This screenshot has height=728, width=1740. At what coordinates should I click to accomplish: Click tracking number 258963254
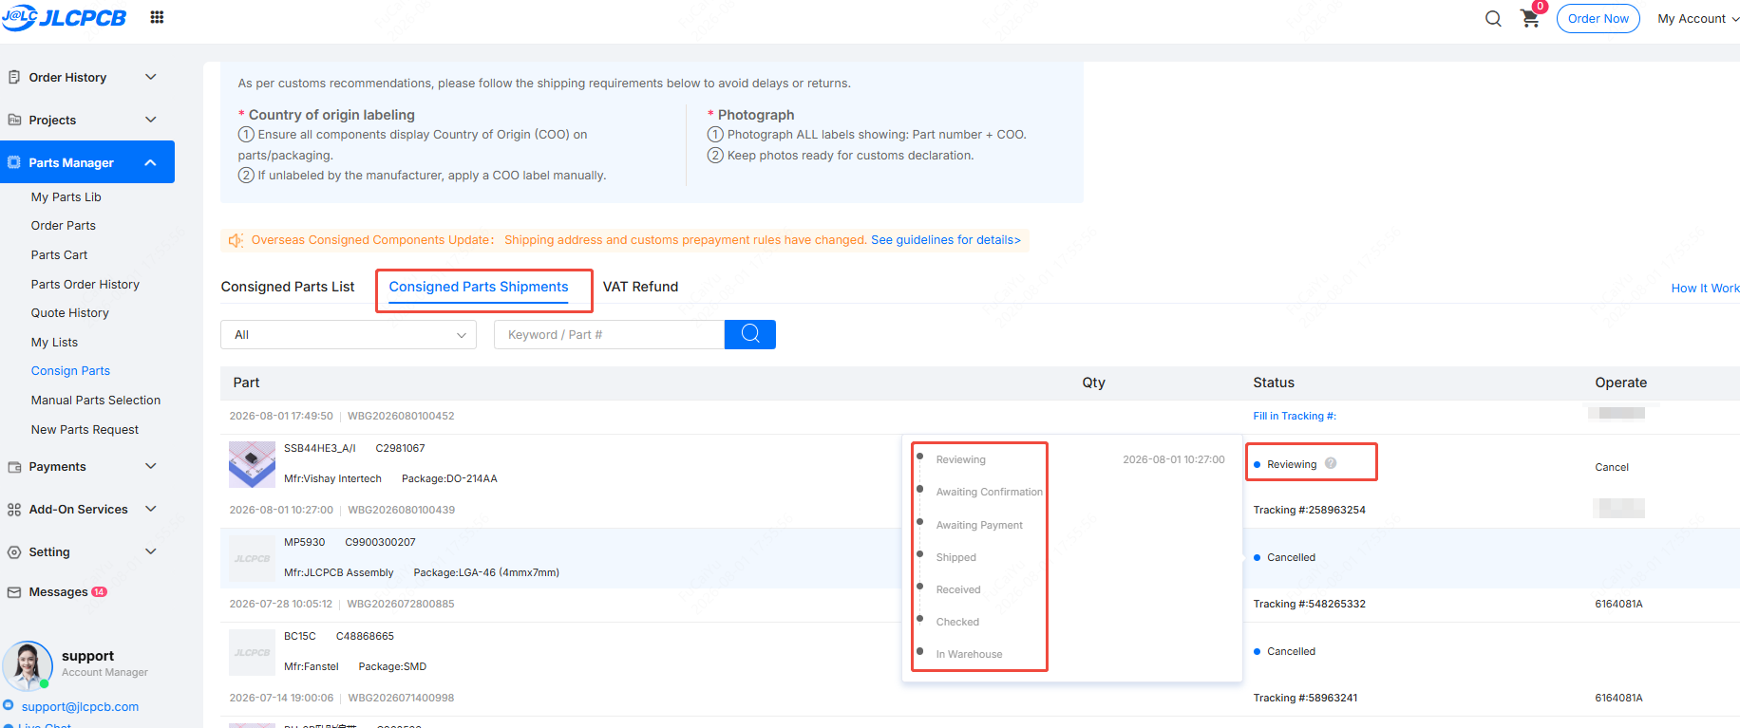tap(1337, 510)
